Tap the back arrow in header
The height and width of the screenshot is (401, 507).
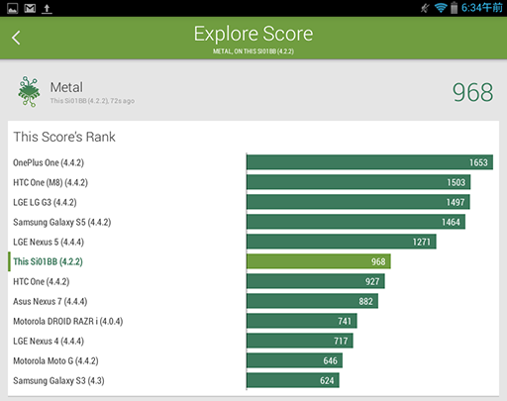pyautogui.click(x=16, y=38)
